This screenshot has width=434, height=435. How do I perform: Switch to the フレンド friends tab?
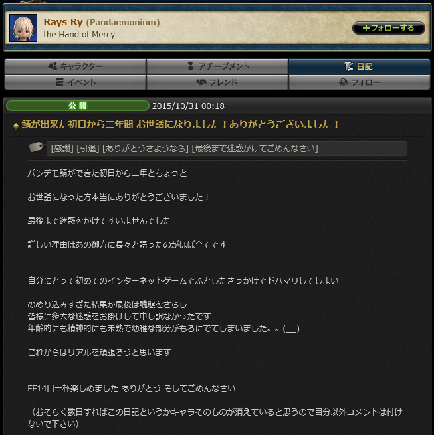pyautogui.click(x=217, y=82)
